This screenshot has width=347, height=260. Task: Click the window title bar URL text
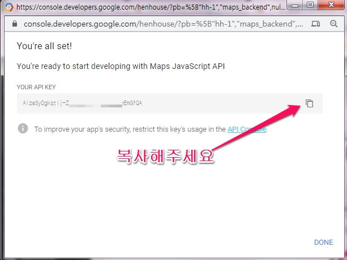[151, 7]
